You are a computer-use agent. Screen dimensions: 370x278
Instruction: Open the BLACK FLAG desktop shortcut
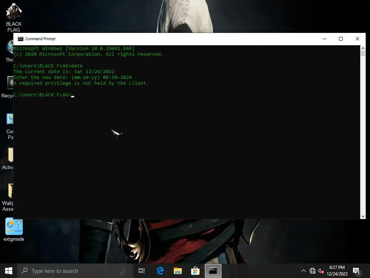coord(14,17)
